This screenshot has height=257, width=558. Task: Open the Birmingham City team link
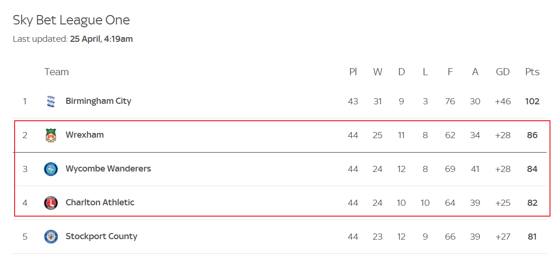98,101
